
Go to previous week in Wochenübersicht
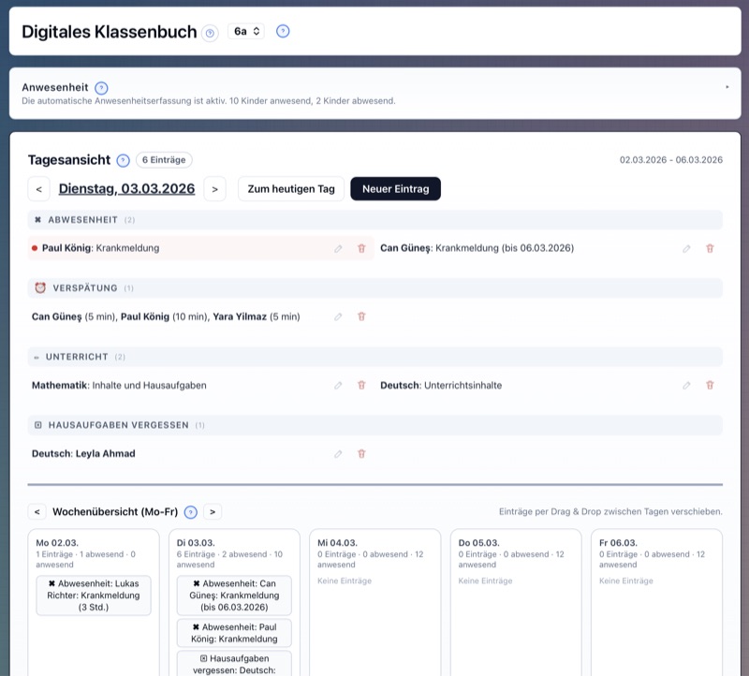click(37, 511)
